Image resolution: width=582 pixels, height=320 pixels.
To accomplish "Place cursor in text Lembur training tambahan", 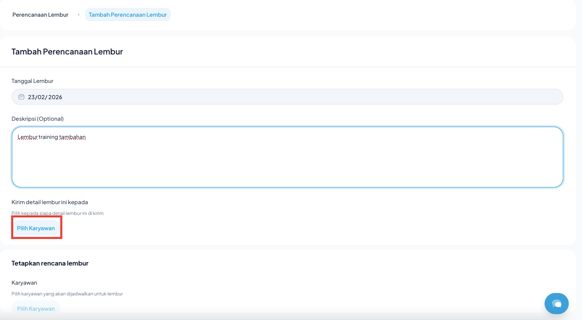I will [52, 137].
